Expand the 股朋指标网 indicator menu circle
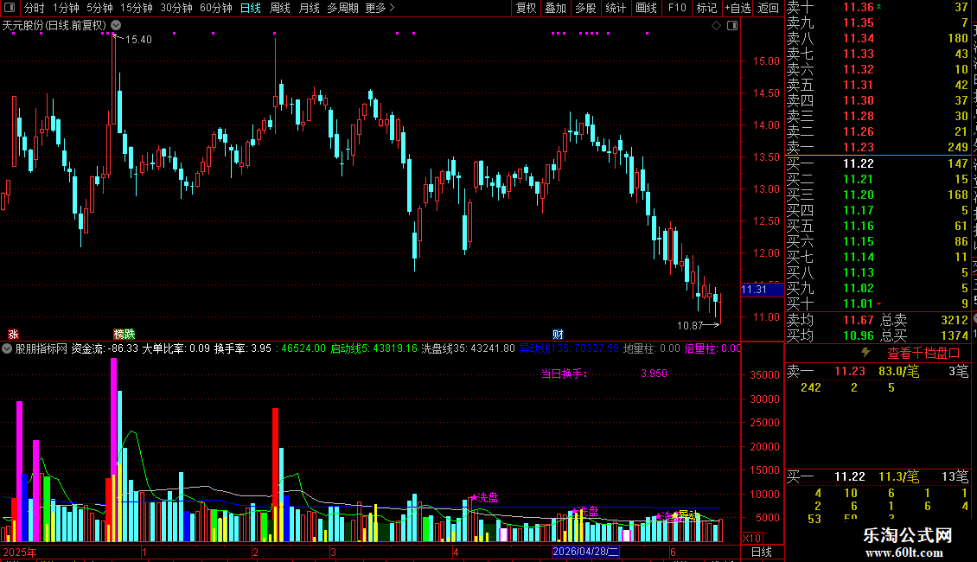The height and width of the screenshot is (562, 977). coord(7,348)
